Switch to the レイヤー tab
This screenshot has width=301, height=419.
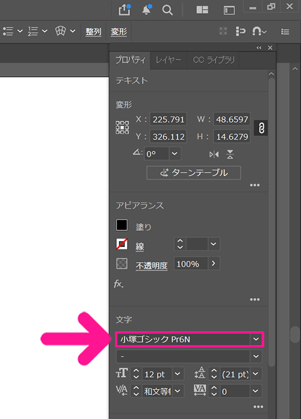click(x=169, y=60)
